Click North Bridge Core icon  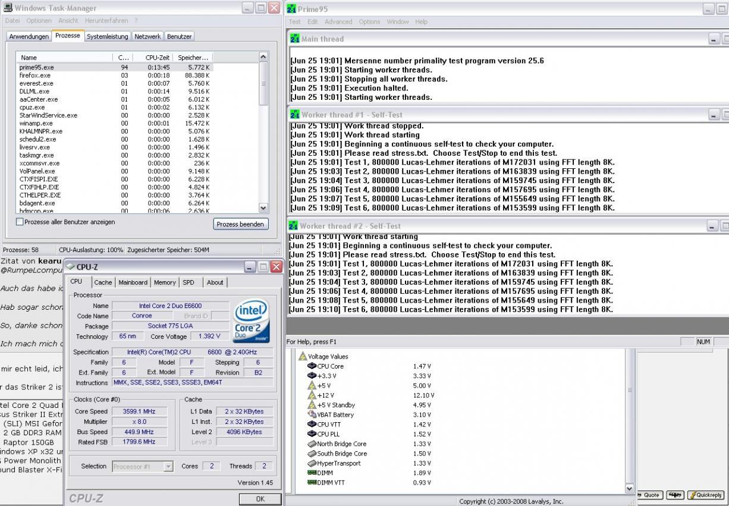(x=312, y=444)
